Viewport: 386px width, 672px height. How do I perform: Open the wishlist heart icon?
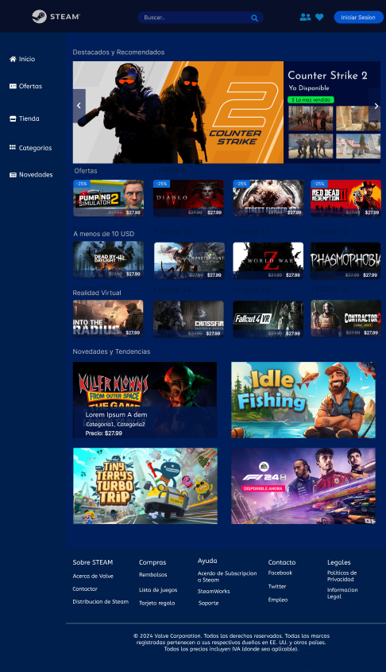coord(319,17)
